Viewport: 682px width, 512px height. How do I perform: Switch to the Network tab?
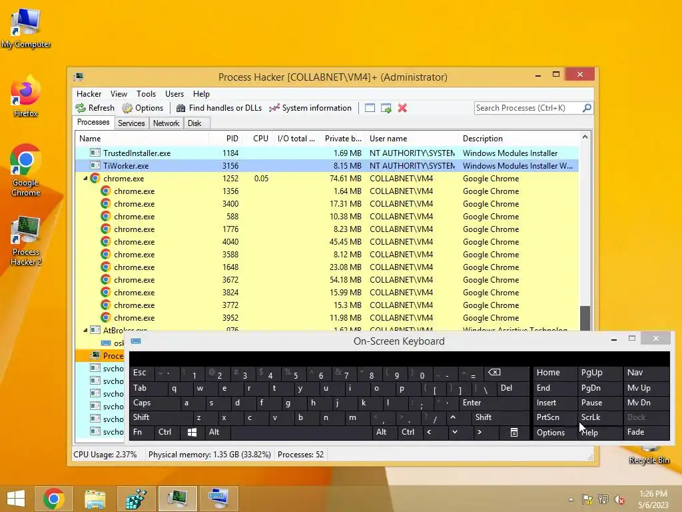(x=166, y=123)
